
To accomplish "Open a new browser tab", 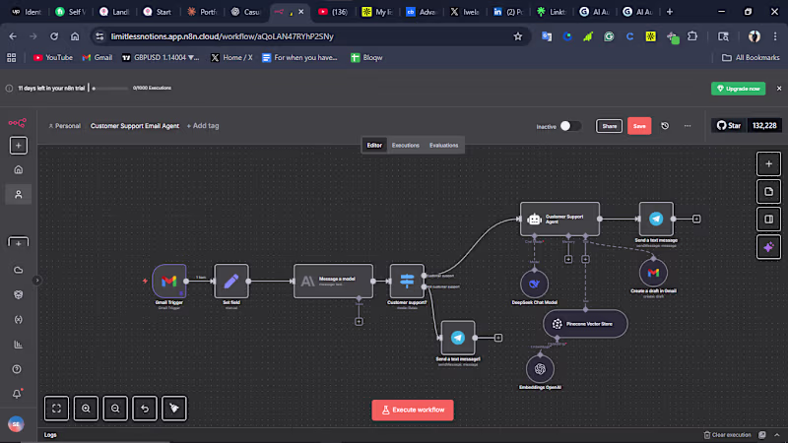I will pyautogui.click(x=670, y=12).
